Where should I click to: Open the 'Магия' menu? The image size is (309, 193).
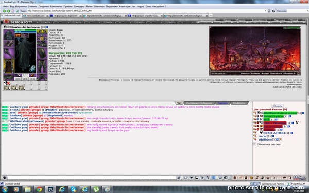coord(89,6)
